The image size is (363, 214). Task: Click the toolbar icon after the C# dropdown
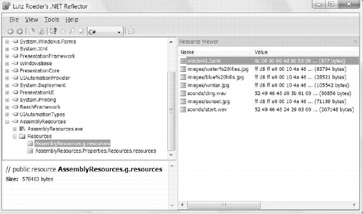tap(132, 31)
